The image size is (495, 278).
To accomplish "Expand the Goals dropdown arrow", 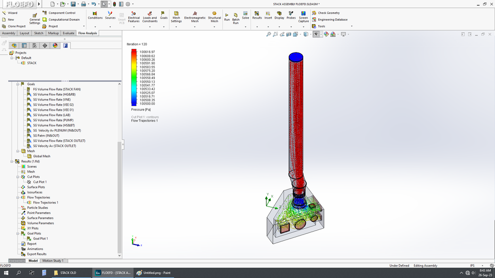I will tap(163, 27).
